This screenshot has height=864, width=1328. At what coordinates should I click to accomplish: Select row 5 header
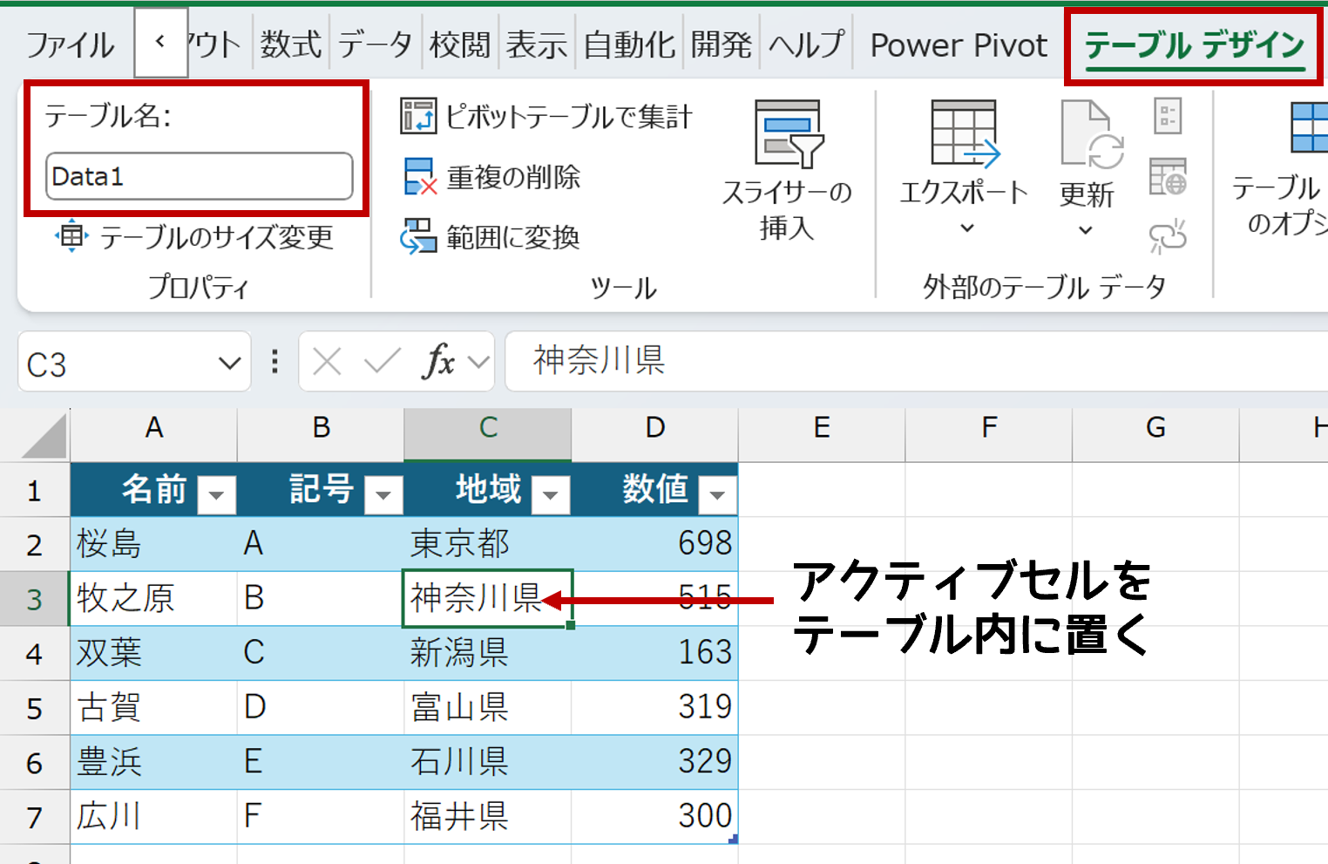(34, 708)
